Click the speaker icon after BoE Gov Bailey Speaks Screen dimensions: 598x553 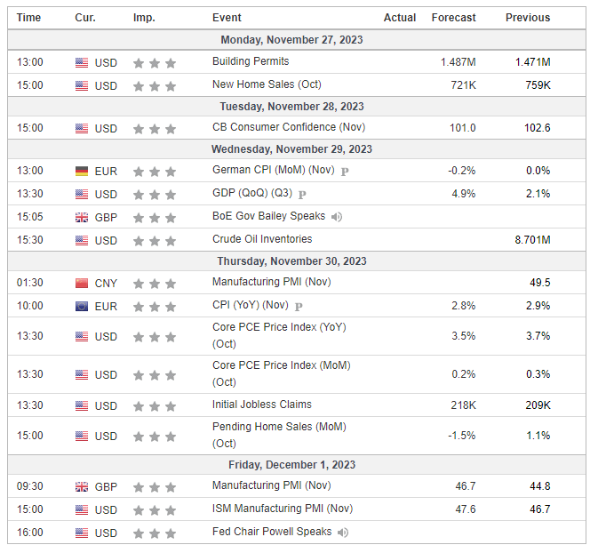(337, 216)
